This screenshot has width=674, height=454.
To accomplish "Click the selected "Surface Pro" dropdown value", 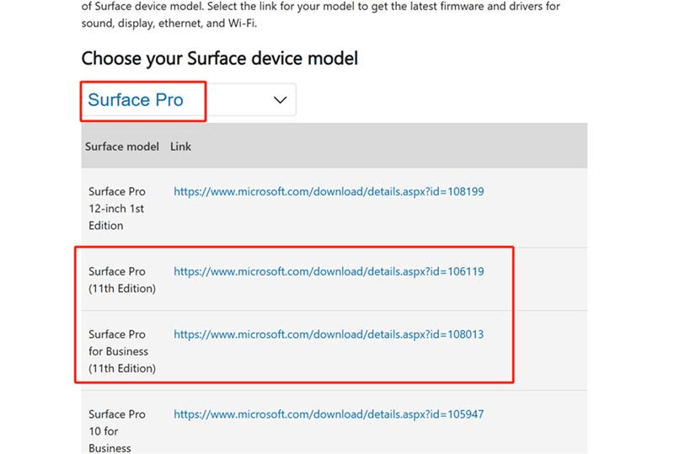I will pos(136,100).
